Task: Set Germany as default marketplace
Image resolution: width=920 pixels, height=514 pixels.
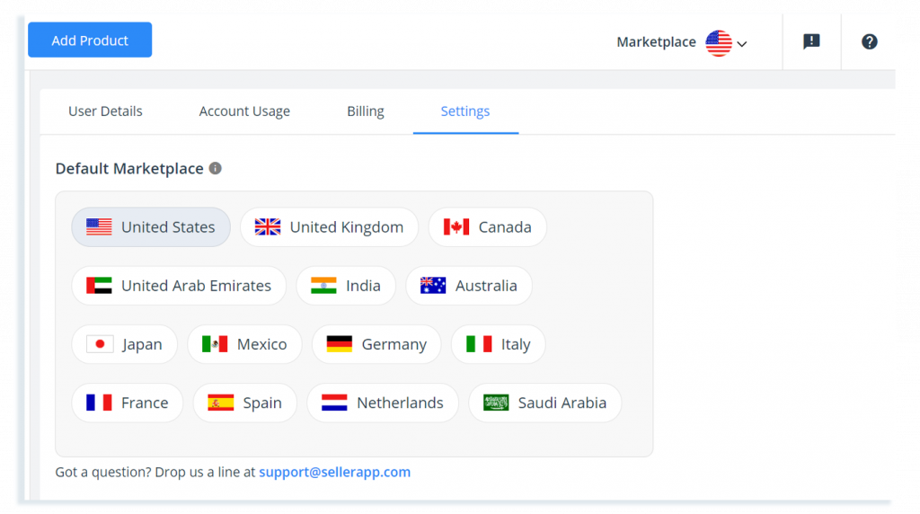Action: coord(376,344)
